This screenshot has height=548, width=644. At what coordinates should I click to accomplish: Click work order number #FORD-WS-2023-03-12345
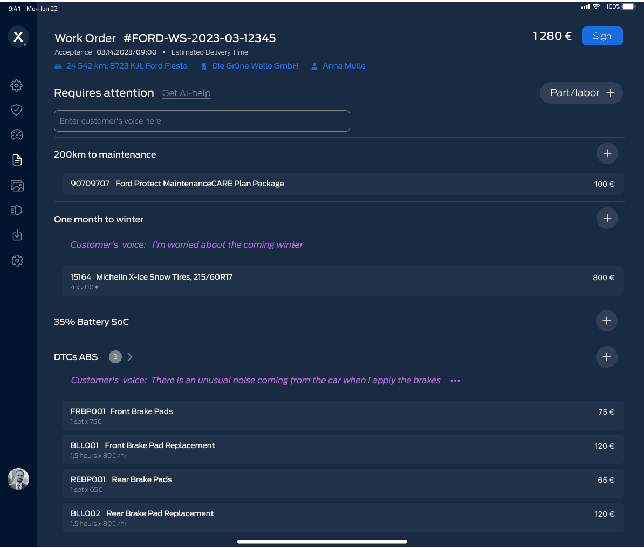(200, 38)
